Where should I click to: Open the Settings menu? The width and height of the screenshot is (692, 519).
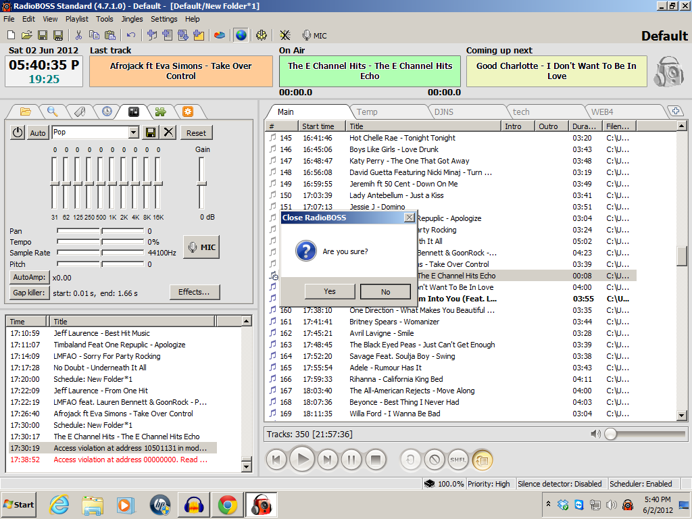[x=164, y=19]
